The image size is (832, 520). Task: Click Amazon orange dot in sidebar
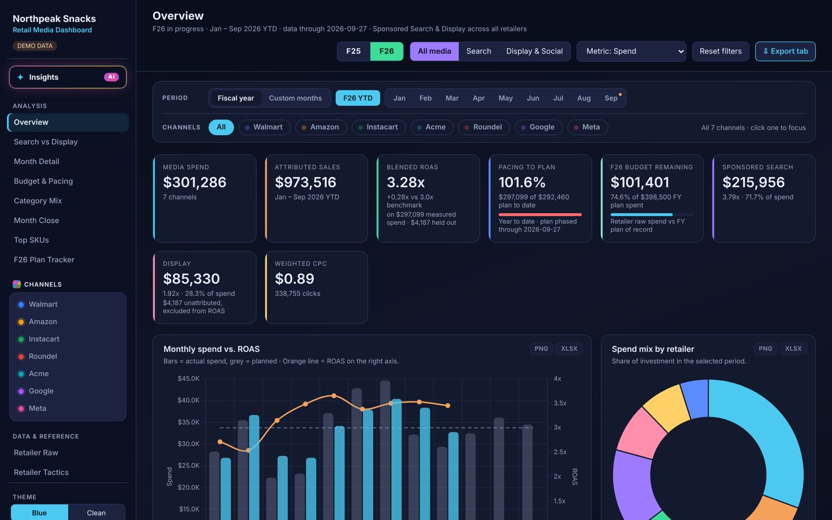coord(21,322)
